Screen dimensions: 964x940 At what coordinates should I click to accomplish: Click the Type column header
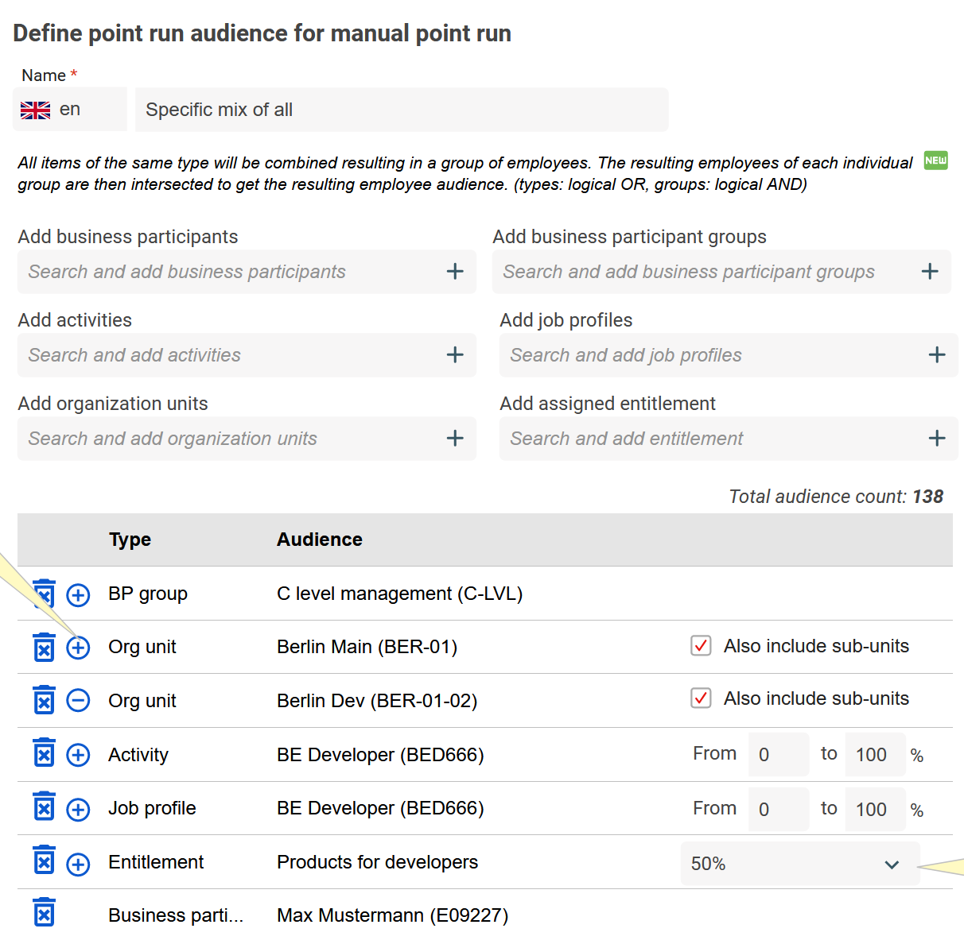[130, 540]
